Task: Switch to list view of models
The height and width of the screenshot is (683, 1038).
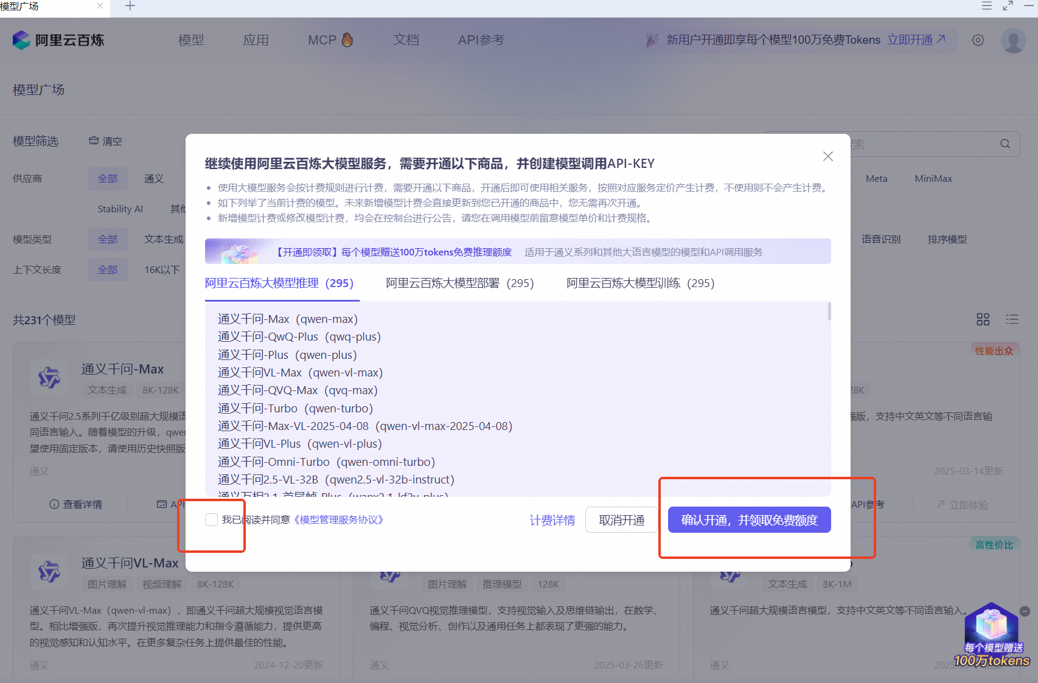Action: pyautogui.click(x=1012, y=319)
